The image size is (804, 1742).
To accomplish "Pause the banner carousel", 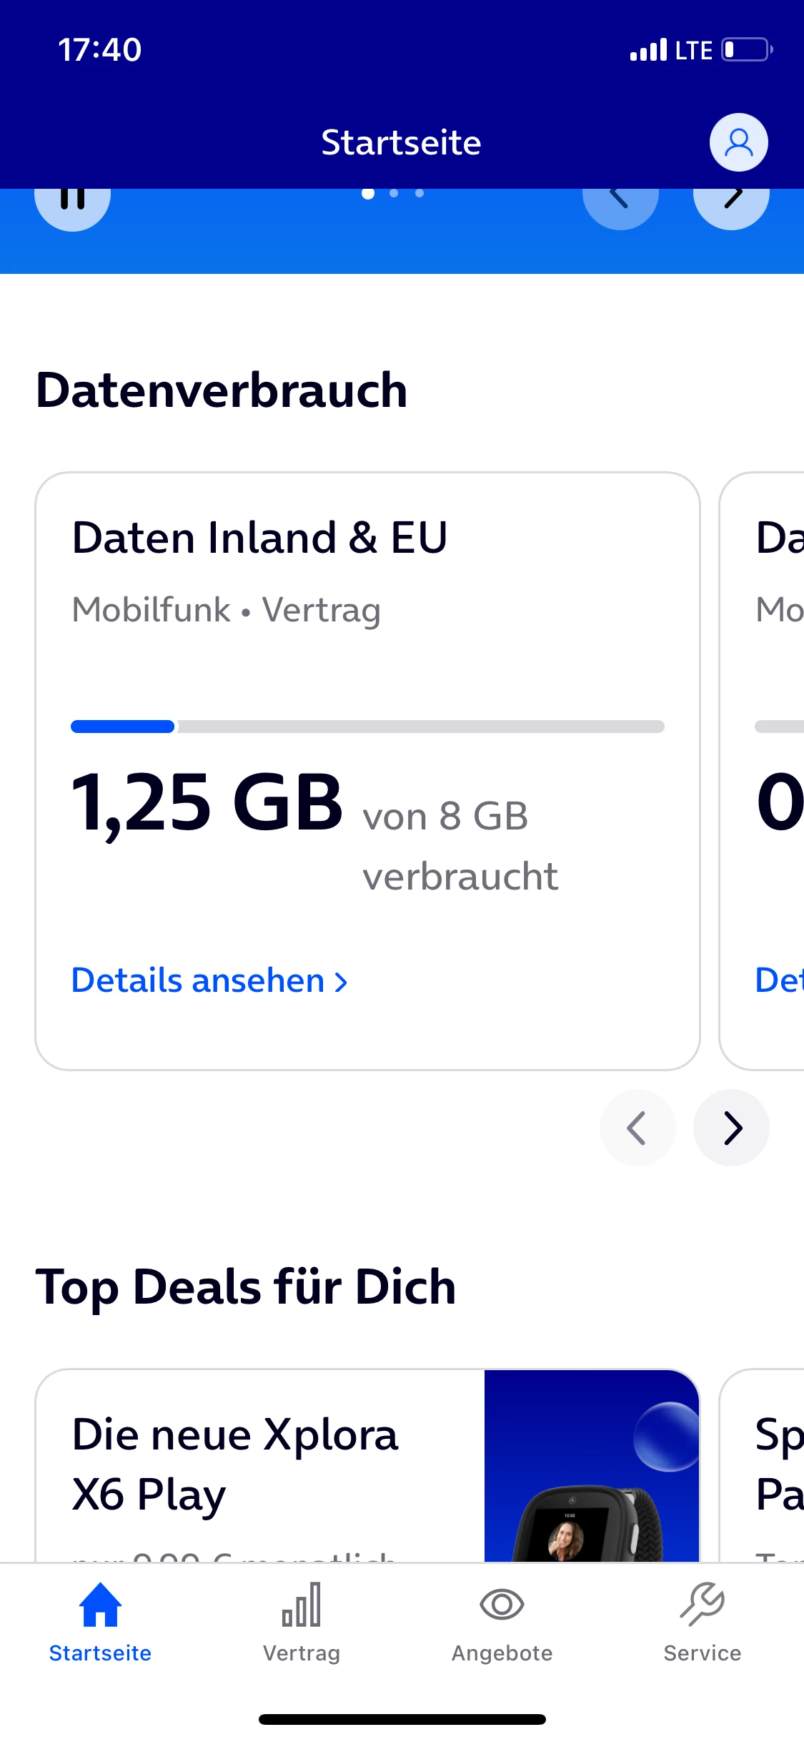I will tap(72, 204).
